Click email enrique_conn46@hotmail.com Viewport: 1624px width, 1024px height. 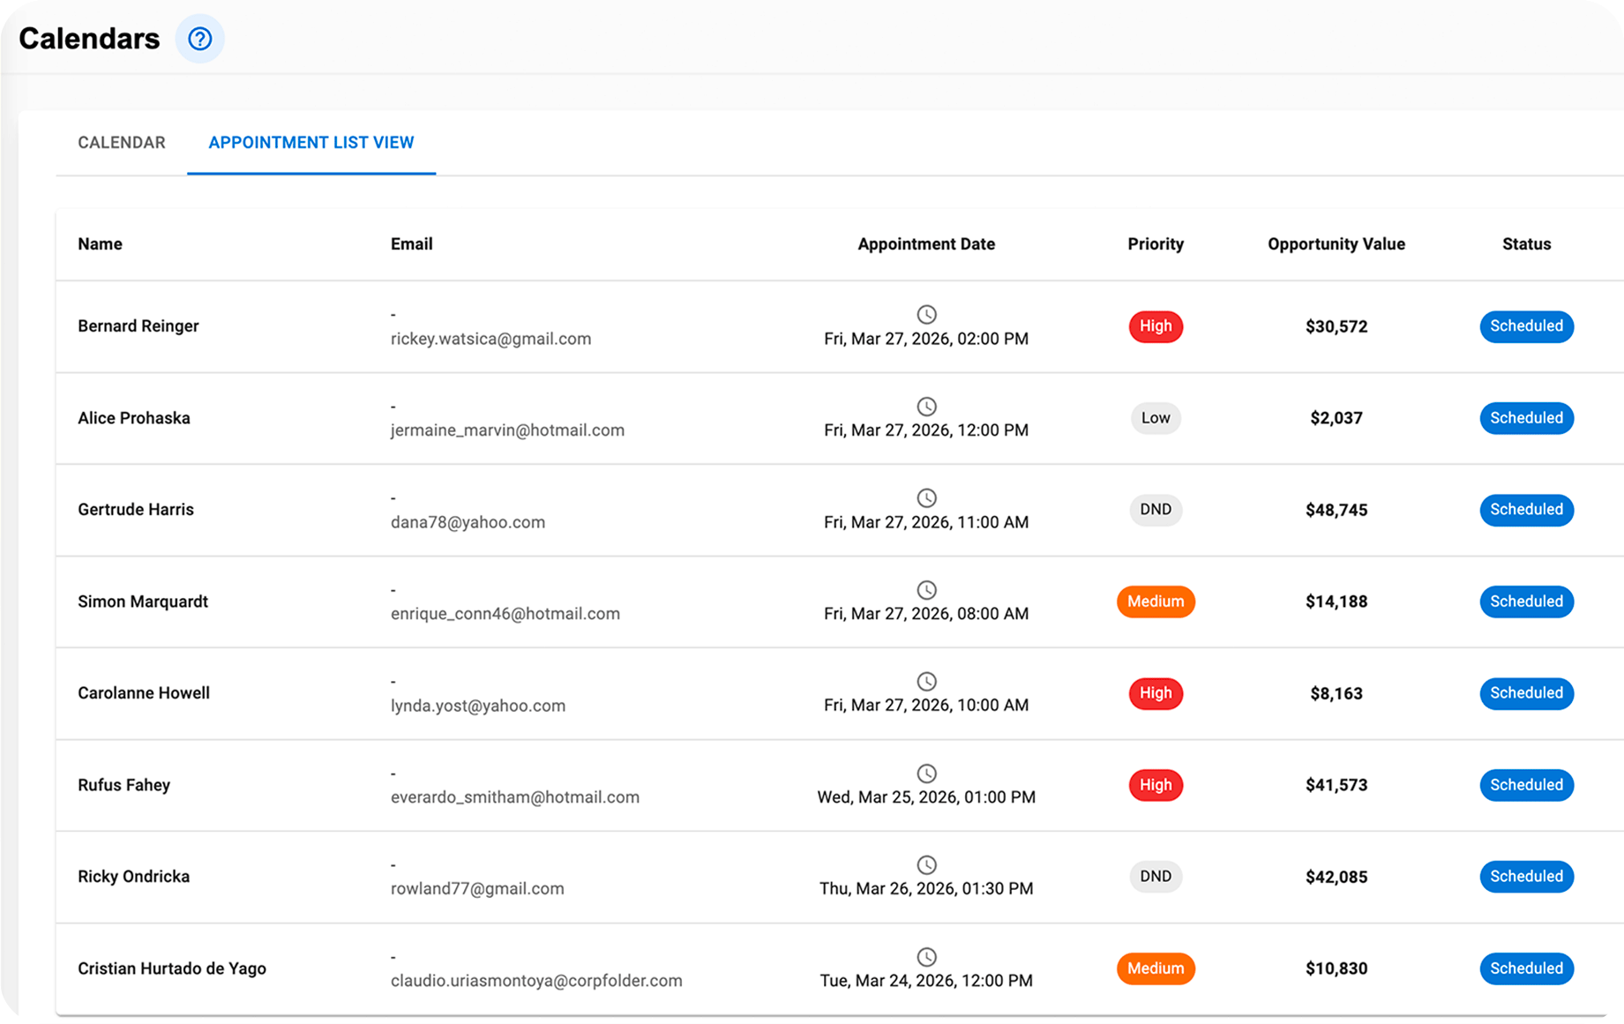tap(505, 614)
